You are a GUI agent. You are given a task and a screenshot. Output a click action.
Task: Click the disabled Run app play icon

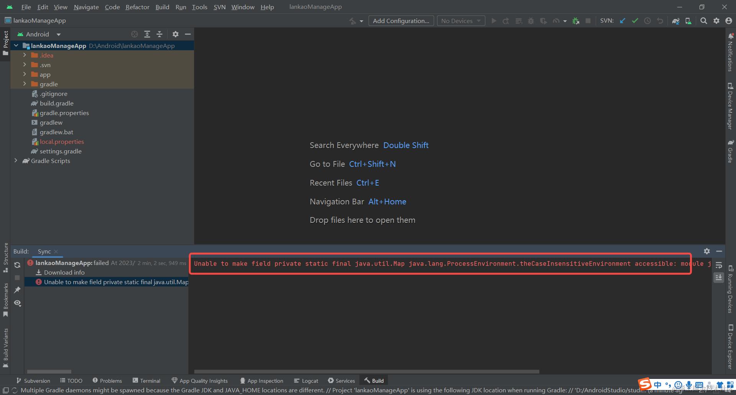pyautogui.click(x=494, y=21)
